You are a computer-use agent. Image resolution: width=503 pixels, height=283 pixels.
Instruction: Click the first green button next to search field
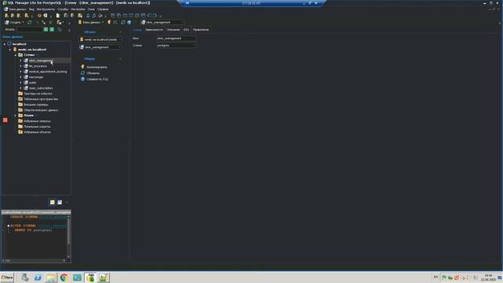(46, 29)
